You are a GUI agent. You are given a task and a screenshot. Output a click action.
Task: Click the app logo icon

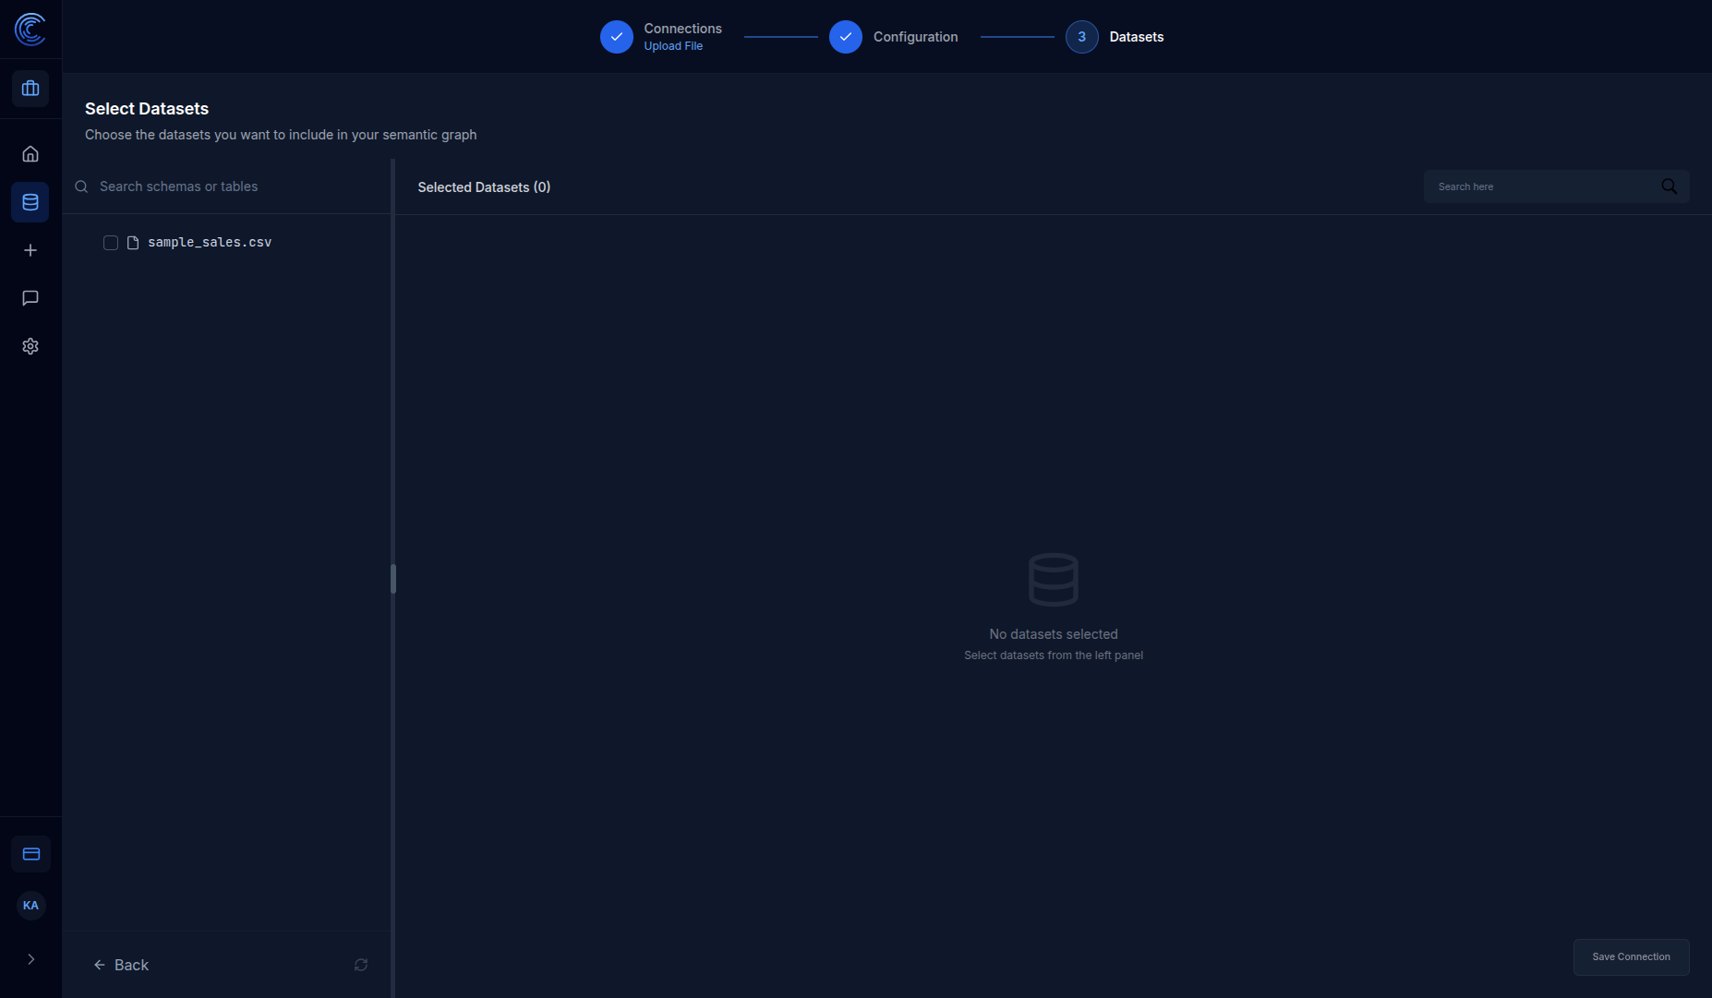tap(30, 30)
